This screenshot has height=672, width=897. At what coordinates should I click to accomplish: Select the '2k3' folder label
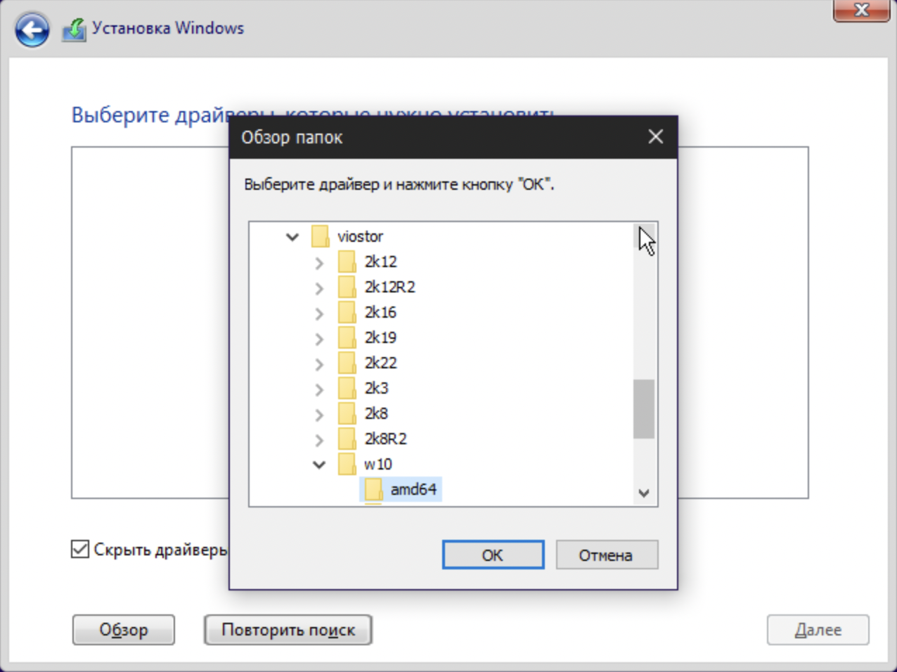pyautogui.click(x=376, y=388)
